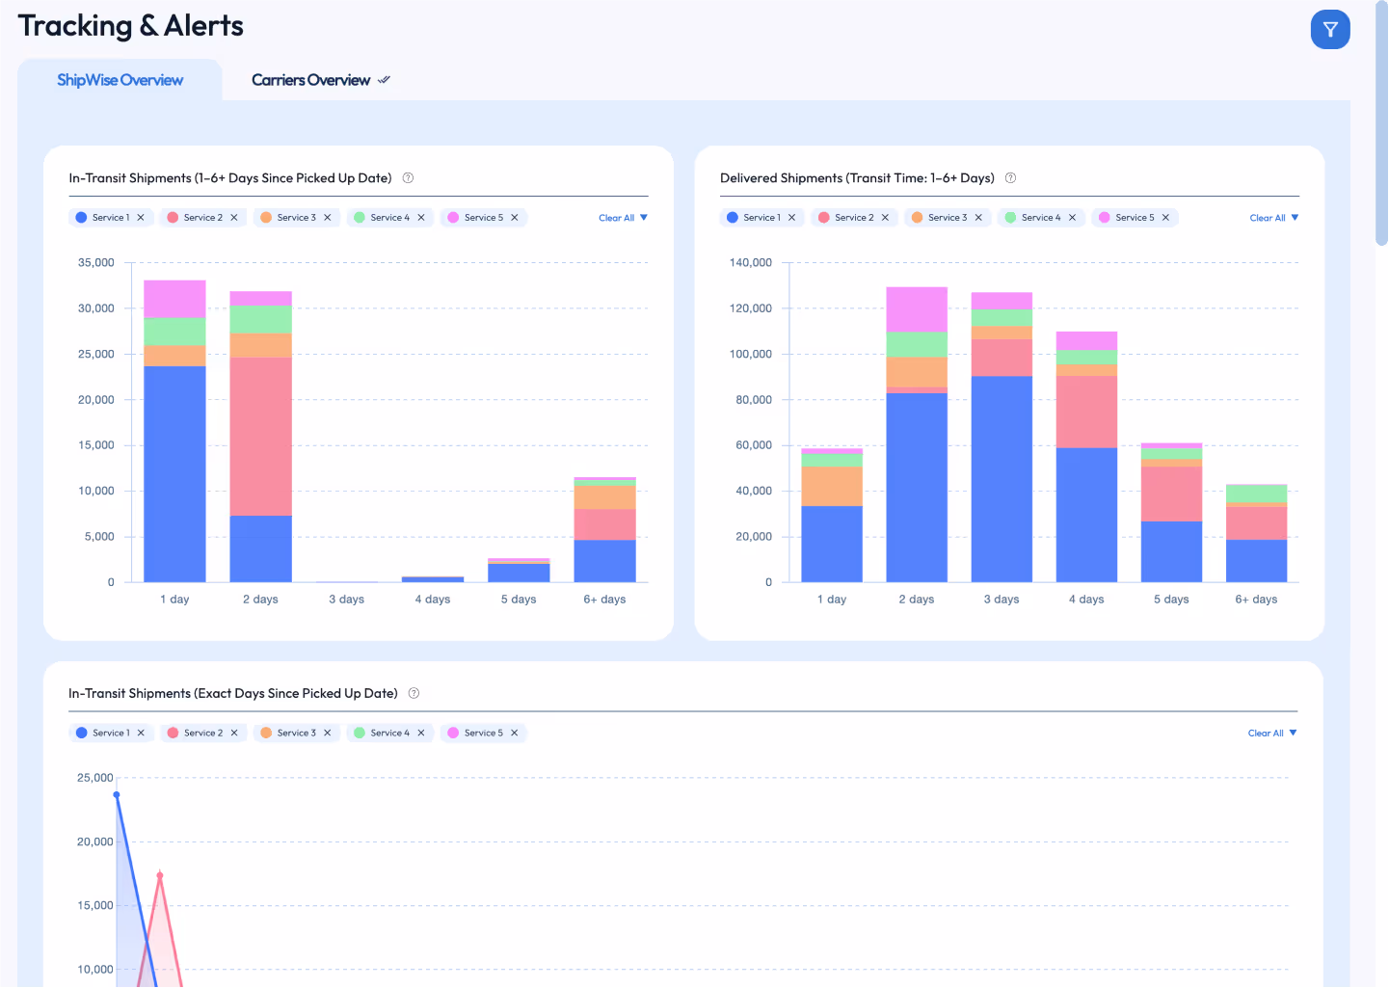Remove Service 5 chip in first In-Transit chart

pyautogui.click(x=515, y=218)
